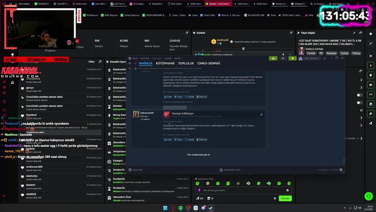Edit stream info with the pencil icon
This screenshot has width=376, height=212.
(354, 33)
